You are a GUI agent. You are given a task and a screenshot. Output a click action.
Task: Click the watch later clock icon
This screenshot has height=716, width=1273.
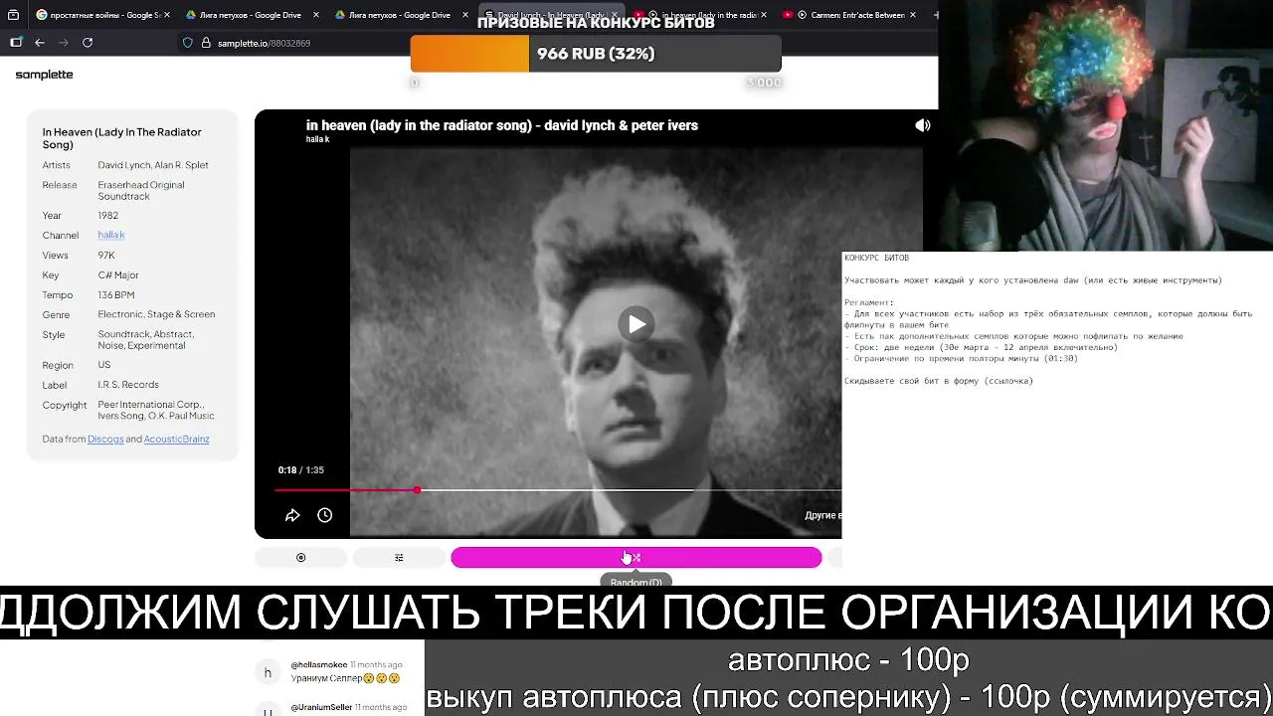(x=324, y=515)
